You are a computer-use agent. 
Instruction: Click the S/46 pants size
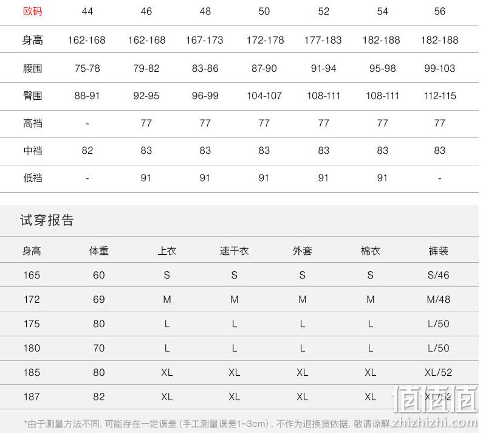pos(438,275)
